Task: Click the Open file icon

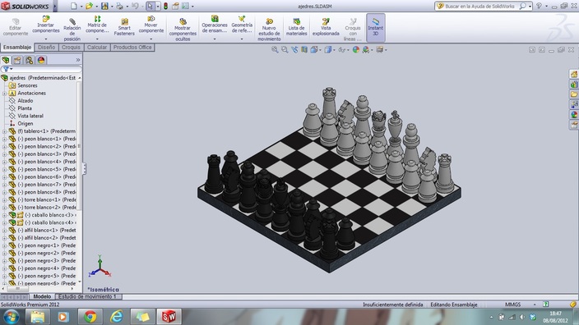Action: [89, 6]
